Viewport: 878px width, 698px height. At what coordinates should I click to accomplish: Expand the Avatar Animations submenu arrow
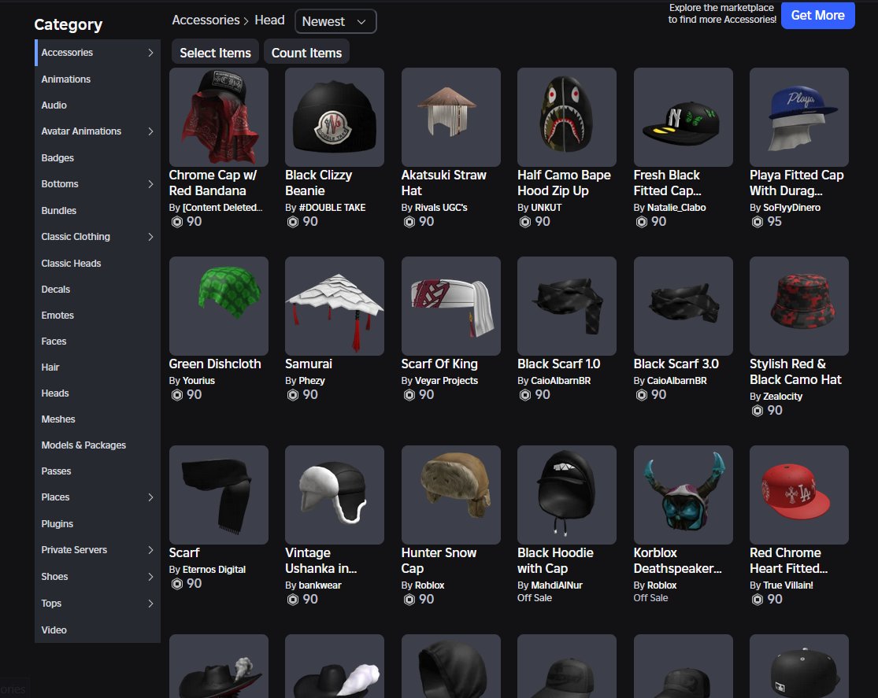point(150,131)
